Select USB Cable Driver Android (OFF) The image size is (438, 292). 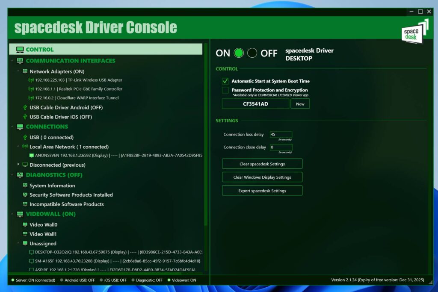[x=66, y=107]
